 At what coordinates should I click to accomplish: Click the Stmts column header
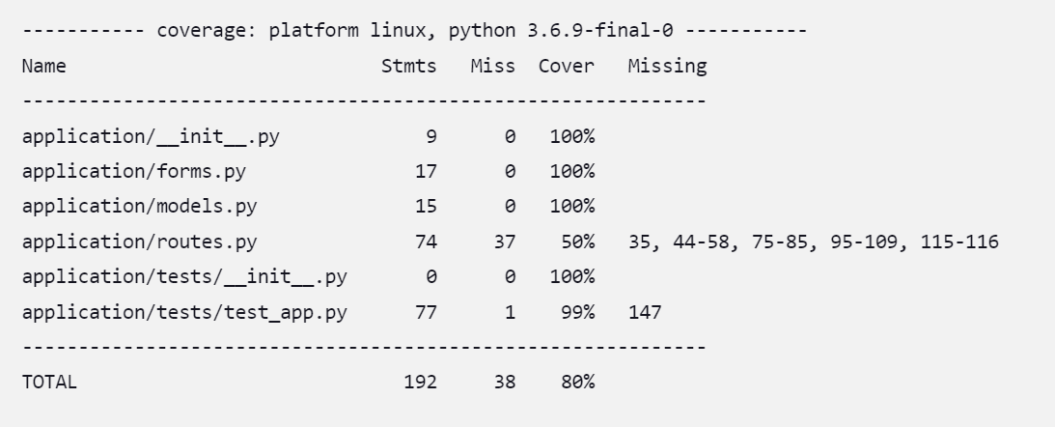(409, 66)
